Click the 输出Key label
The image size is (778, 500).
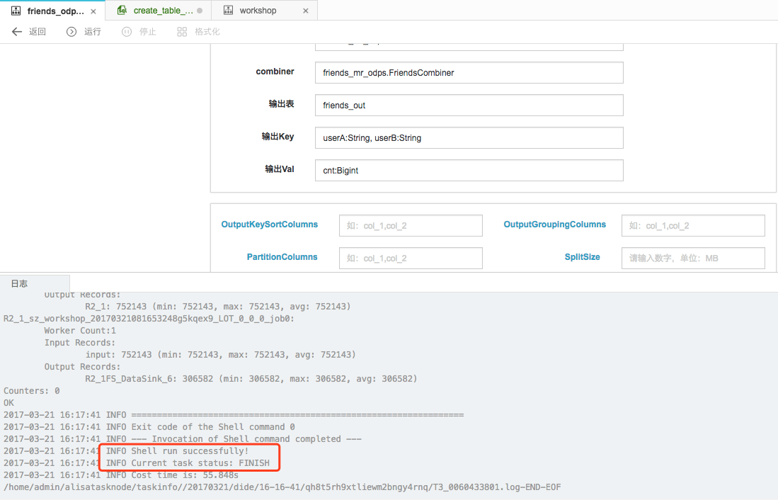pyautogui.click(x=278, y=137)
